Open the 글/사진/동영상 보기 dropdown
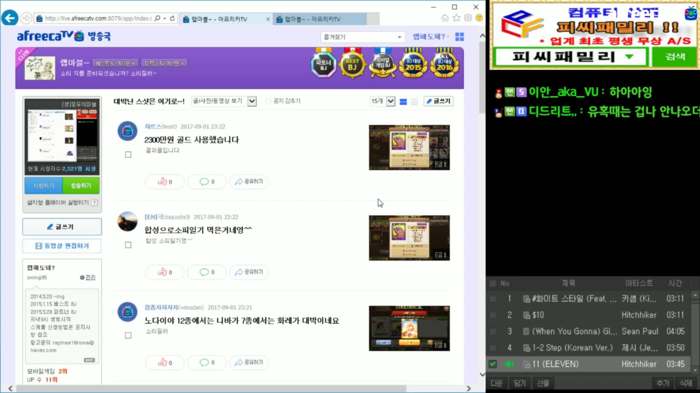The image size is (700, 393). pyautogui.click(x=223, y=101)
